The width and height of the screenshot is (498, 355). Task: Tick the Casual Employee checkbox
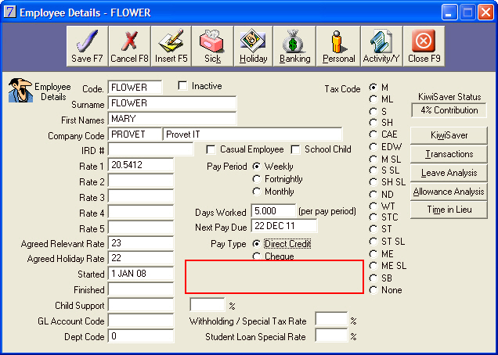(211, 149)
